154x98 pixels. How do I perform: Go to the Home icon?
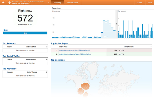coord(3,3)
